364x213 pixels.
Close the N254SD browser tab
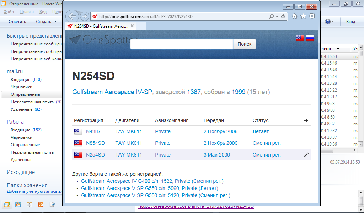tap(132, 26)
